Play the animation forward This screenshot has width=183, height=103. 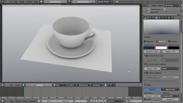coord(100,101)
